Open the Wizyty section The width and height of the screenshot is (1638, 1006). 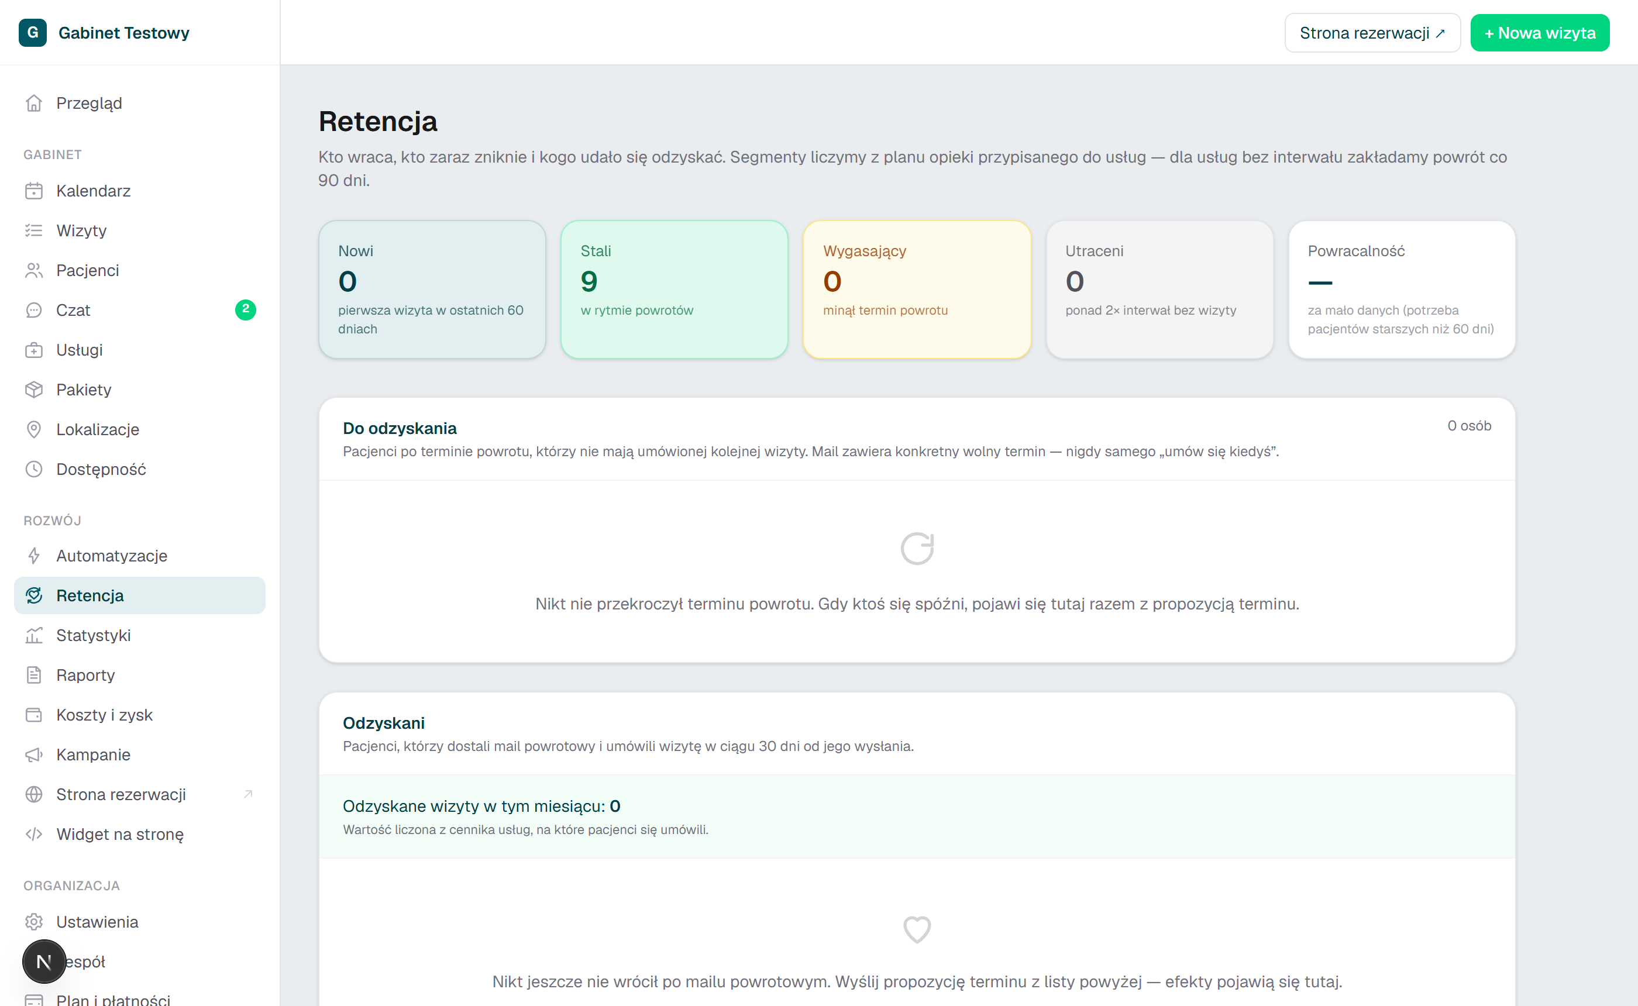[140, 231]
